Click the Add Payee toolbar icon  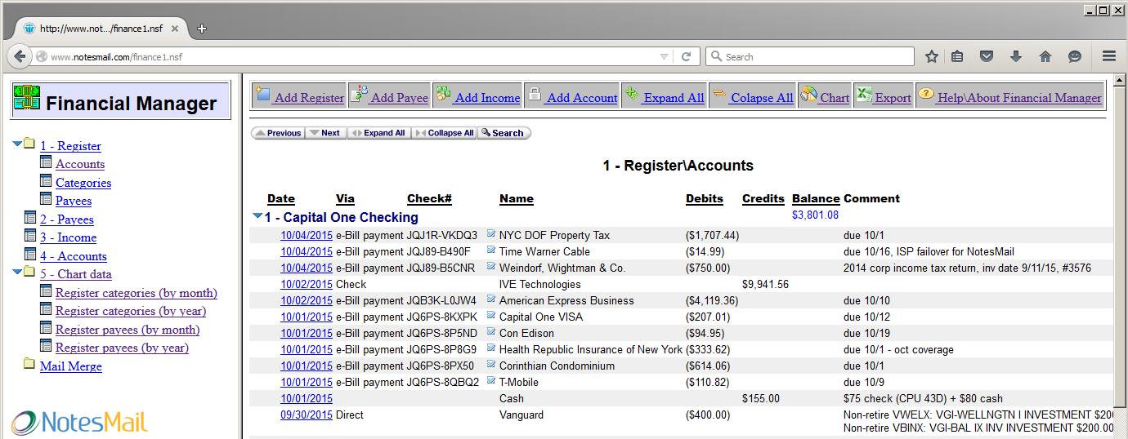click(x=358, y=95)
